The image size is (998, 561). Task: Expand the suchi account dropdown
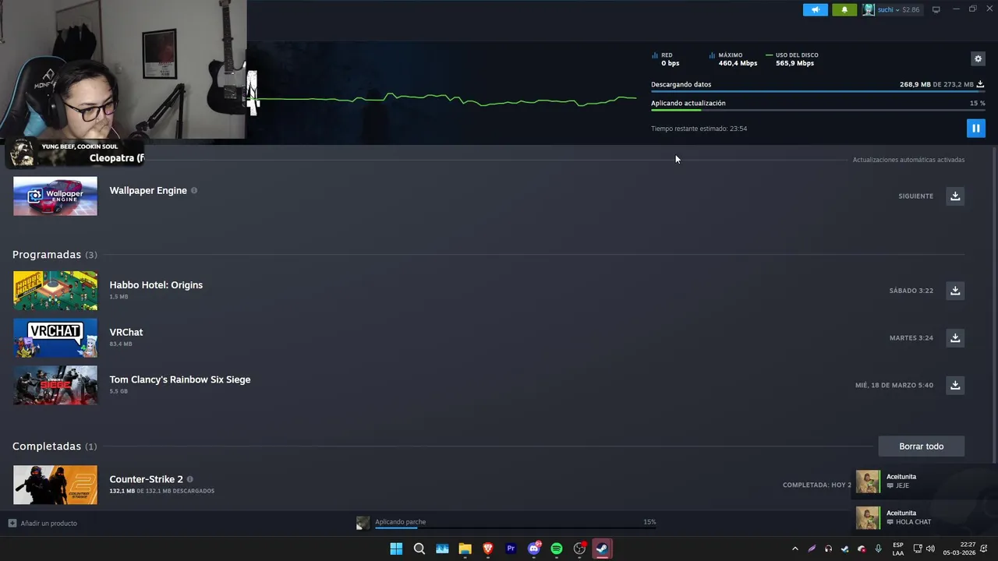pyautogui.click(x=898, y=9)
